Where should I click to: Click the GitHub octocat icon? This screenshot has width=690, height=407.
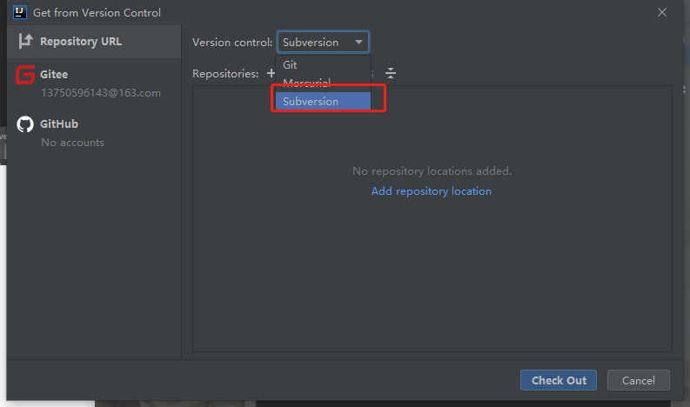pyautogui.click(x=25, y=124)
